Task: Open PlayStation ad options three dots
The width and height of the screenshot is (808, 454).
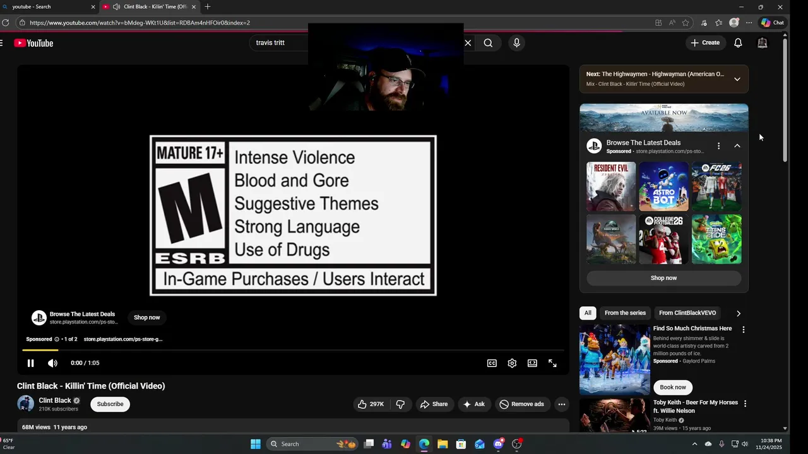Action: [x=718, y=146]
